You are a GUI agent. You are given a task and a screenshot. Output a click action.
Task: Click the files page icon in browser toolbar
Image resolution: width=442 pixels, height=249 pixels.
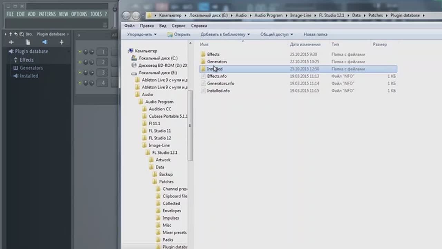28,42
